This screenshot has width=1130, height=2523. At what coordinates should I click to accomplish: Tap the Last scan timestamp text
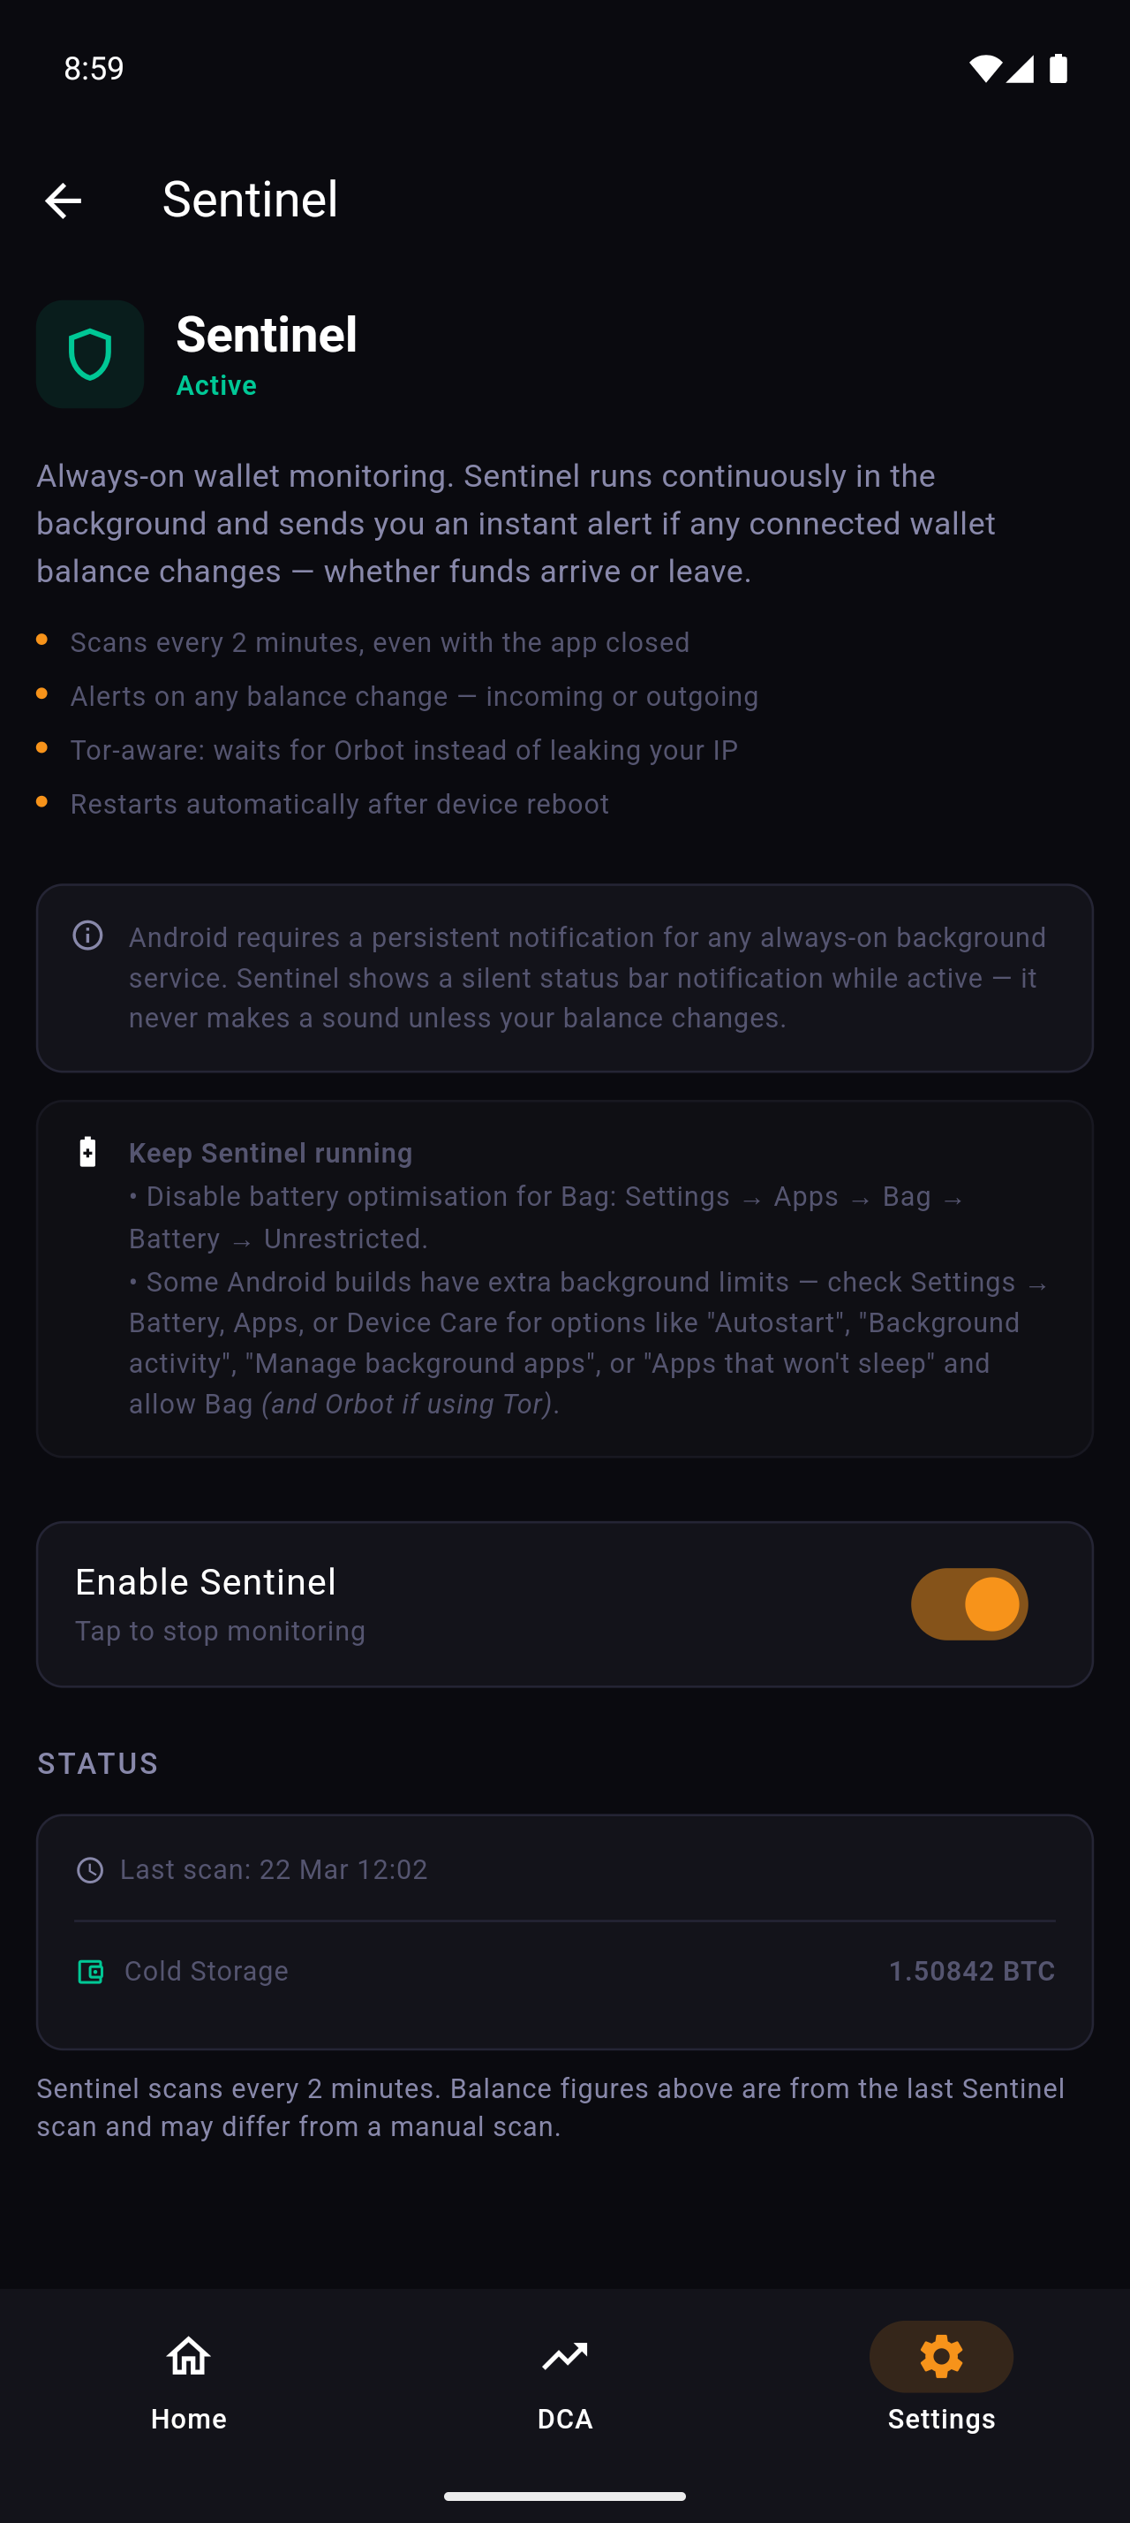[x=274, y=1869]
